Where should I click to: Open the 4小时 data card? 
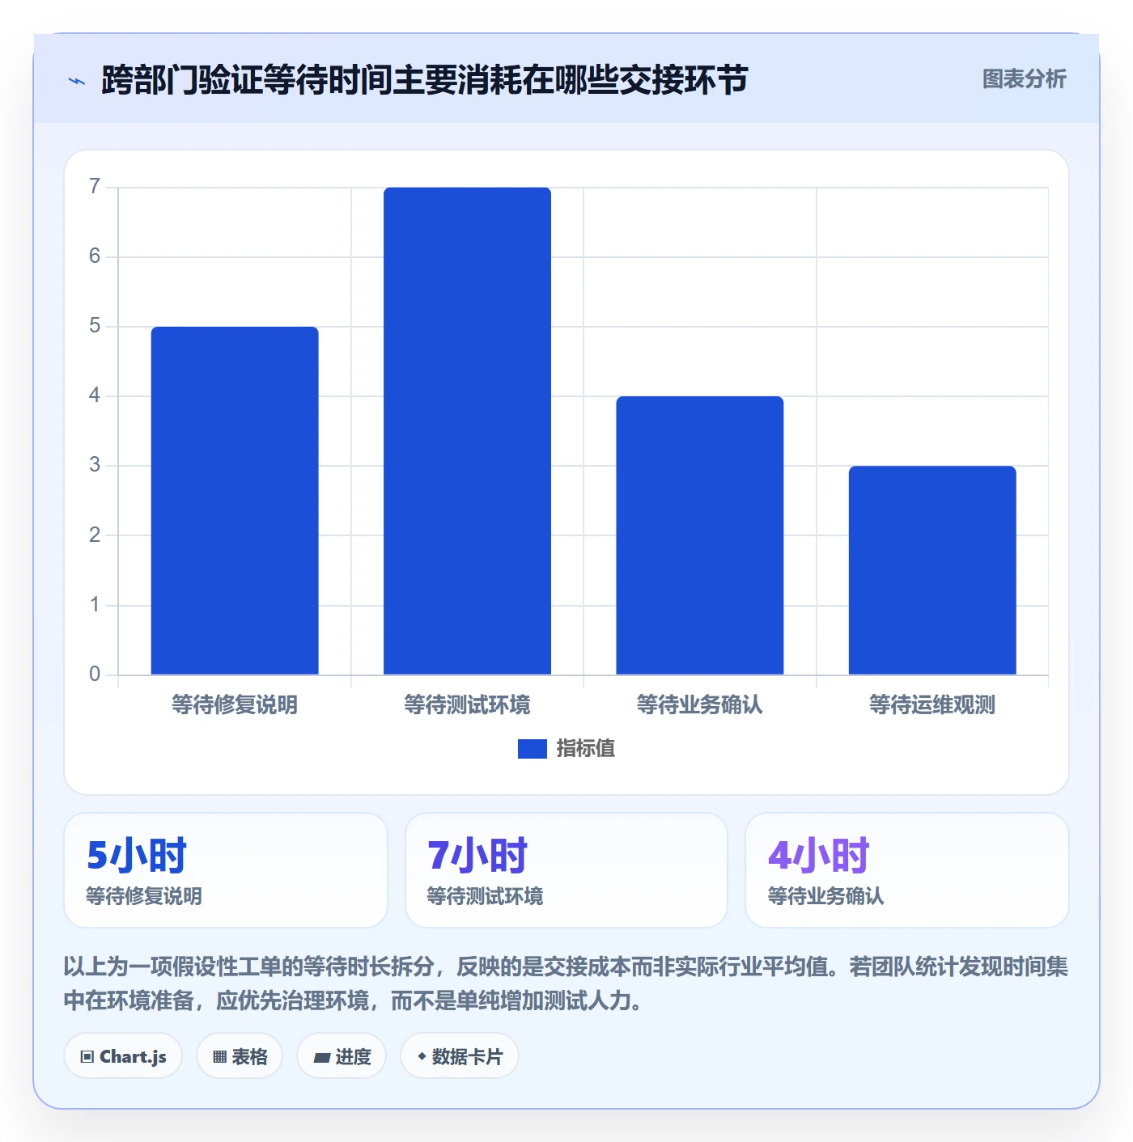pyautogui.click(x=907, y=870)
